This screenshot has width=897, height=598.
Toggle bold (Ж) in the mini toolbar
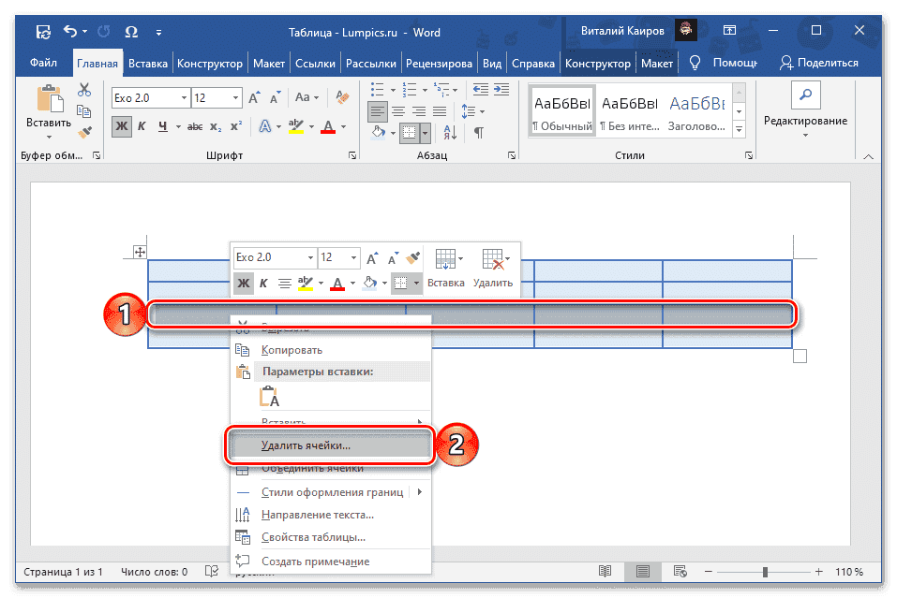tap(244, 283)
